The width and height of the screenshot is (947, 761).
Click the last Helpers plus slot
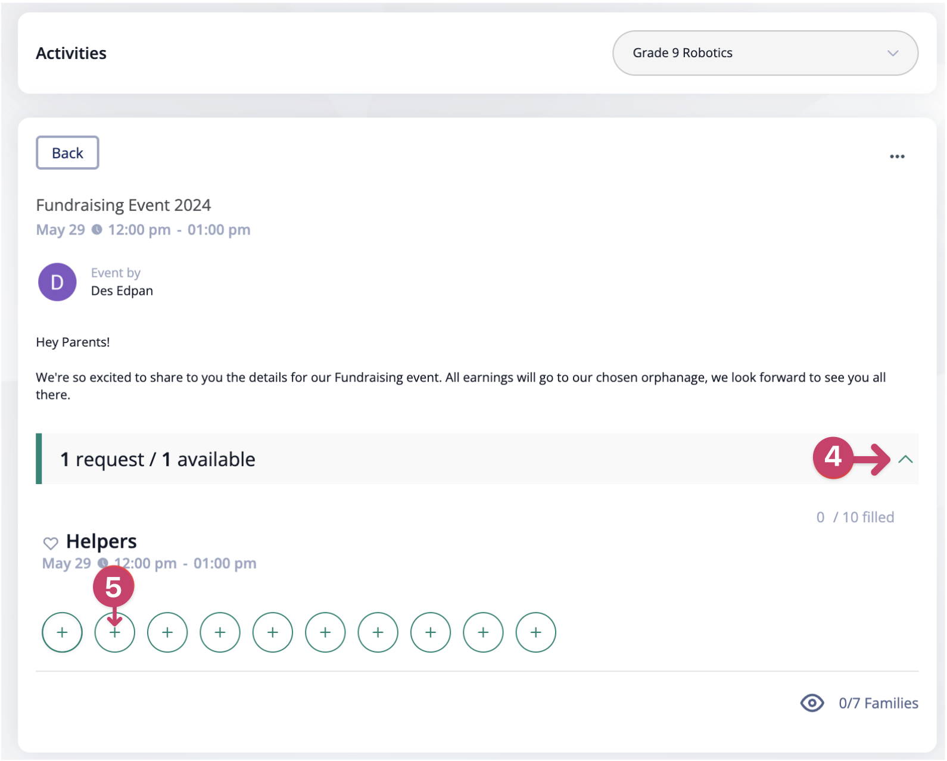pyautogui.click(x=535, y=632)
